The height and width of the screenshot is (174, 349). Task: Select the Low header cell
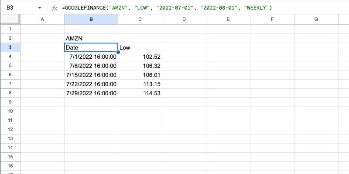click(140, 47)
